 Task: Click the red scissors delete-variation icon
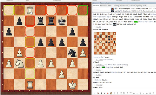[98, 93]
